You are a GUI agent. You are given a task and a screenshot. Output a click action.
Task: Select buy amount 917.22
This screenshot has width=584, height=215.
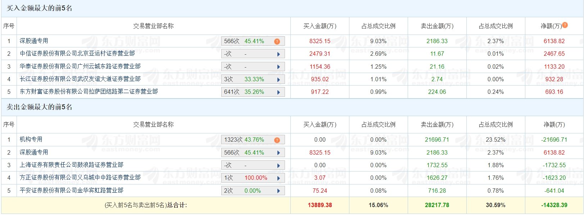(x=320, y=92)
